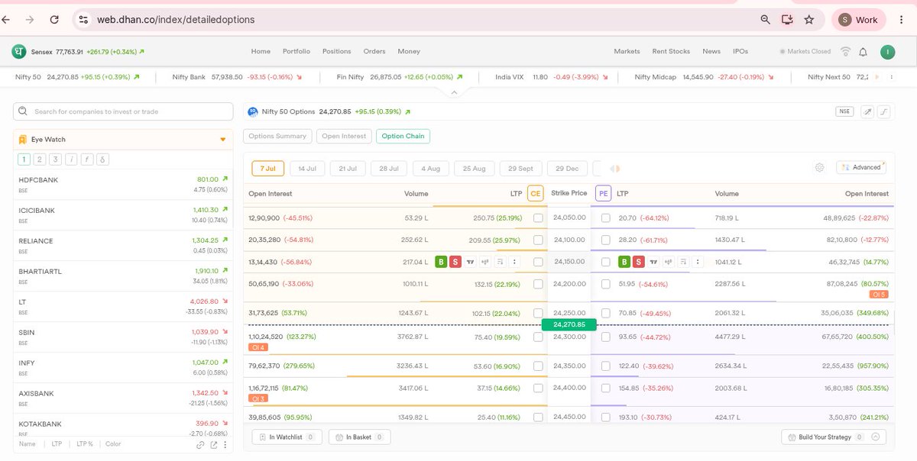The image size is (917, 461).
Task: Click red Sell button on 24,150 put side
Action: [x=638, y=262]
